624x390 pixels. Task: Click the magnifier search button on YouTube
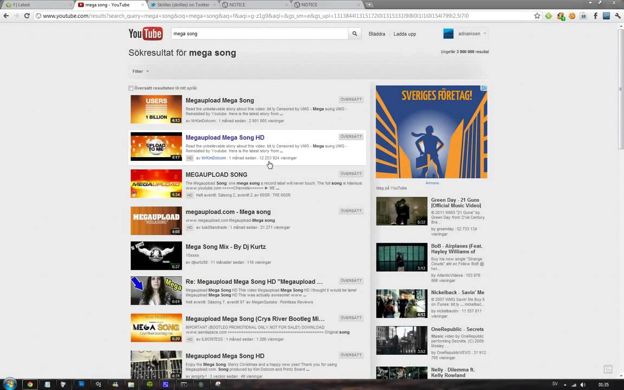(355, 34)
